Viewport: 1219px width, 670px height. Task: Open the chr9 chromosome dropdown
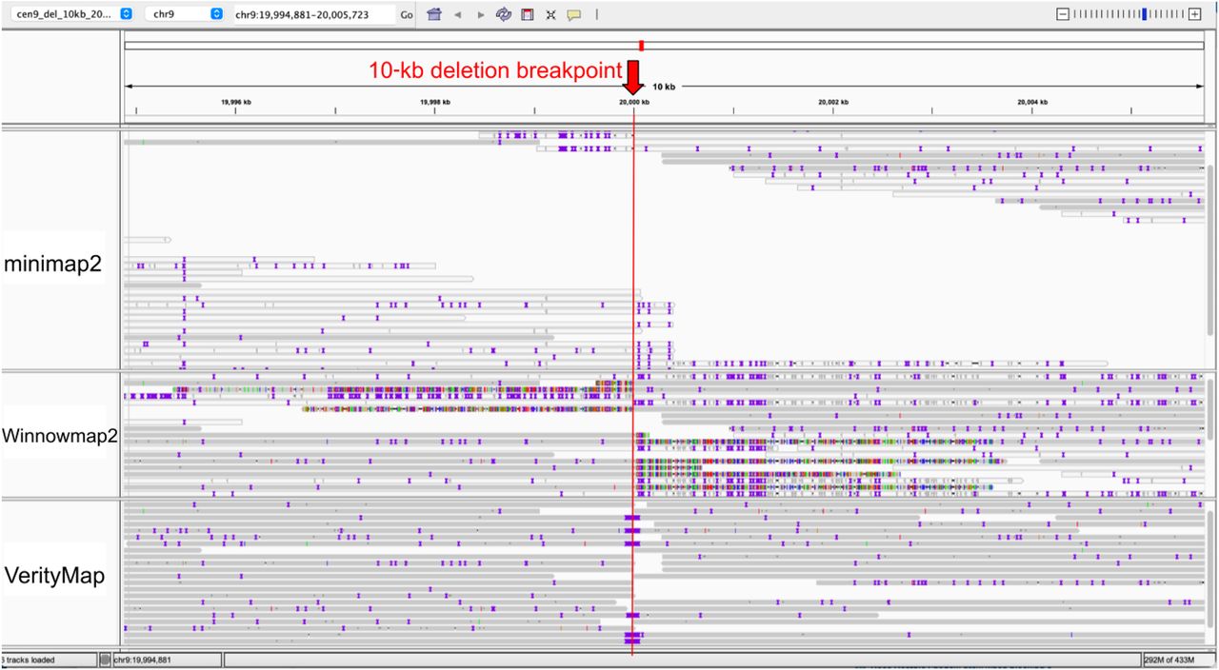(186, 15)
